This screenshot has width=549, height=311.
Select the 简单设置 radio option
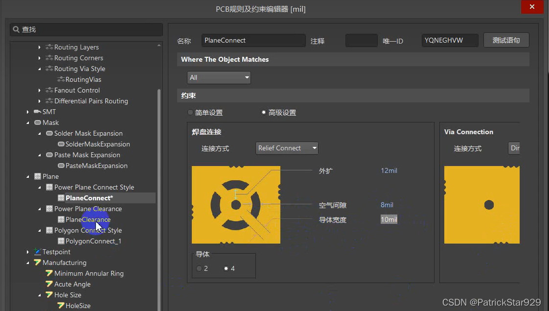tap(190, 112)
